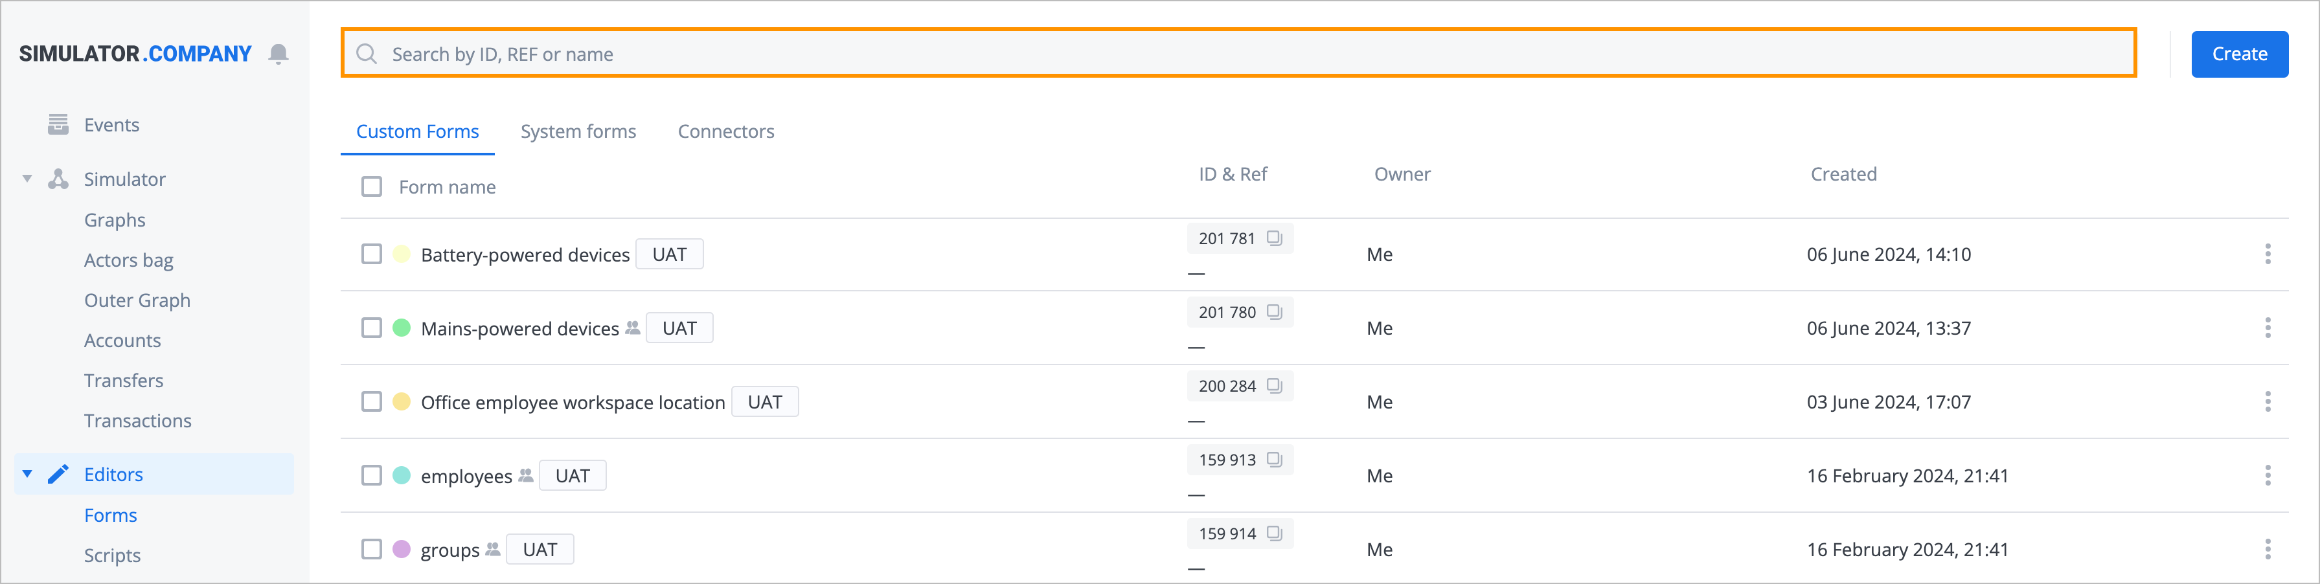
Task: Click the yellow dot of Office employee workspace
Action: click(x=402, y=402)
